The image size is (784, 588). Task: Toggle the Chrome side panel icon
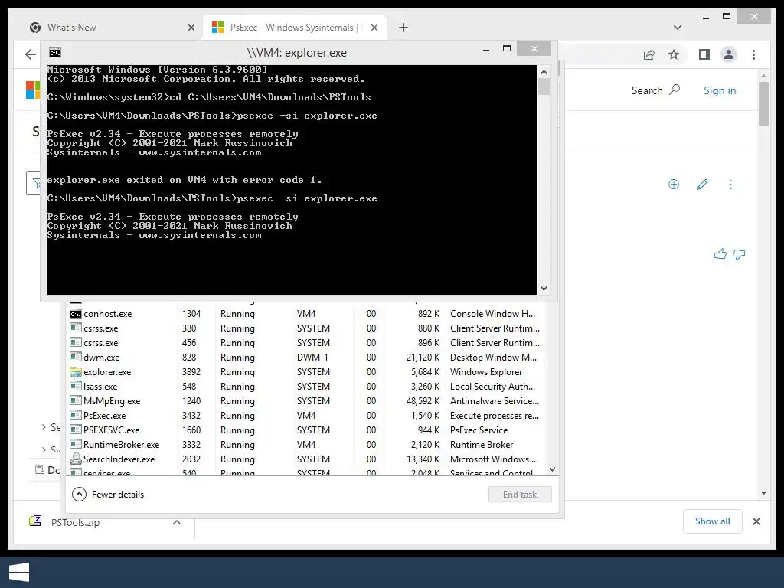(704, 54)
